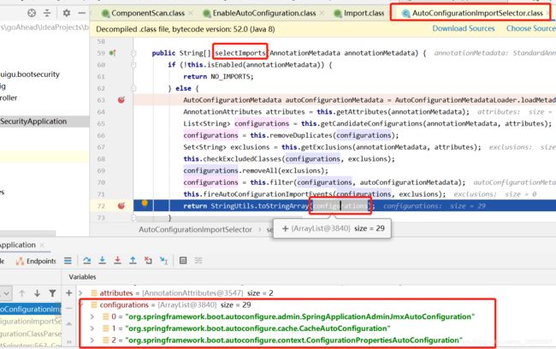This screenshot has width=556, height=349.
Task: Click getExclusions call on line 67
Action: (x=326, y=147)
